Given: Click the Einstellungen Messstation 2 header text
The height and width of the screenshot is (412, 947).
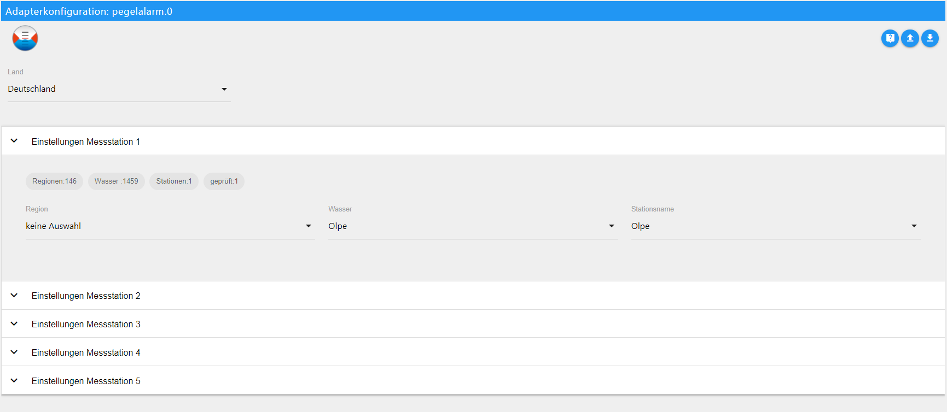Looking at the screenshot, I should tap(86, 296).
